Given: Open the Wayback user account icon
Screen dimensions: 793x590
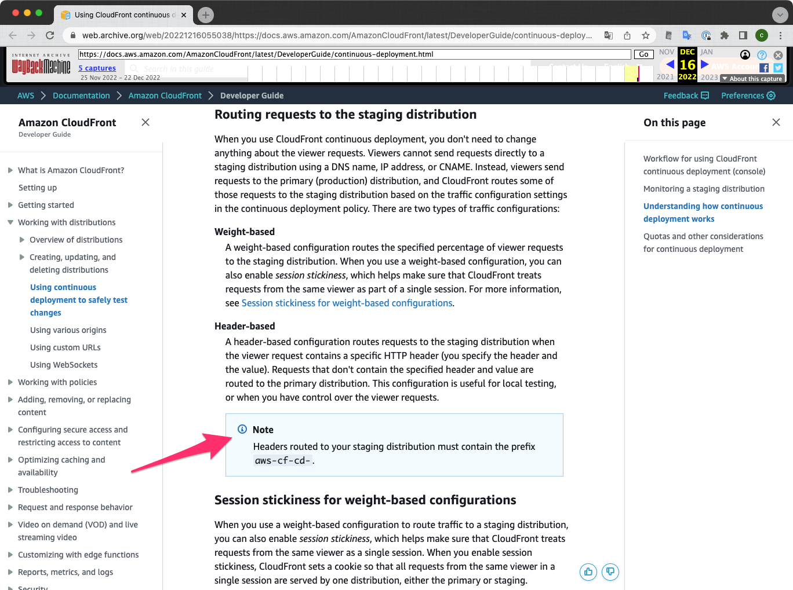Looking at the screenshot, I should click(x=745, y=55).
